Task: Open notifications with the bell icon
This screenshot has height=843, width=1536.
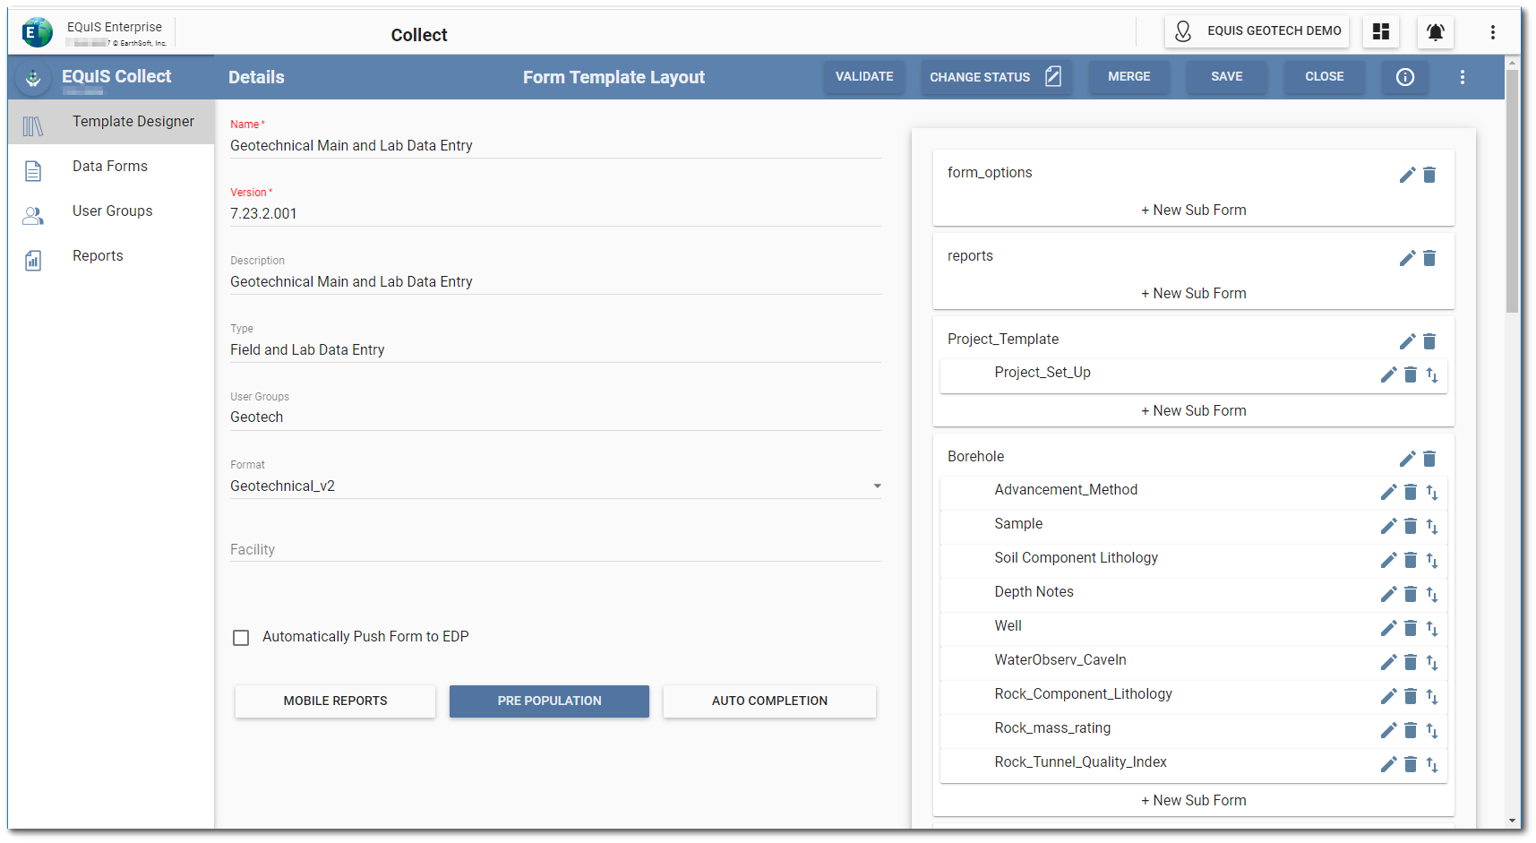Action: coord(1434,31)
